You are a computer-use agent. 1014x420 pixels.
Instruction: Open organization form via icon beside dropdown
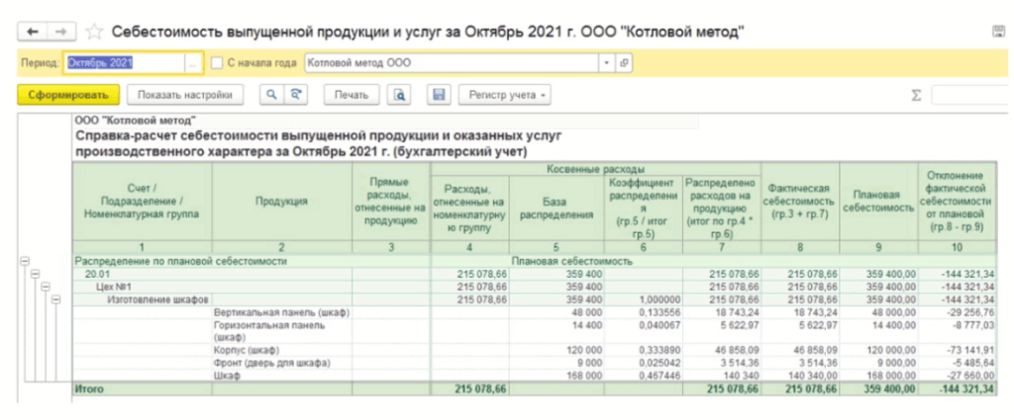point(624,62)
